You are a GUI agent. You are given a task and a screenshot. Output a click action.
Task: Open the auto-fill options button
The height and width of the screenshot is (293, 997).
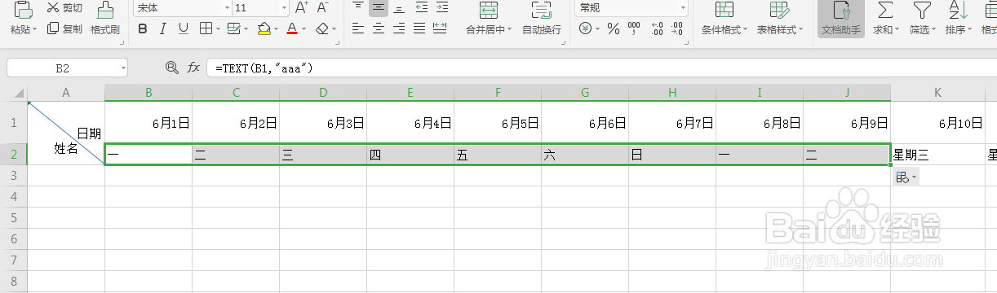coord(906,177)
